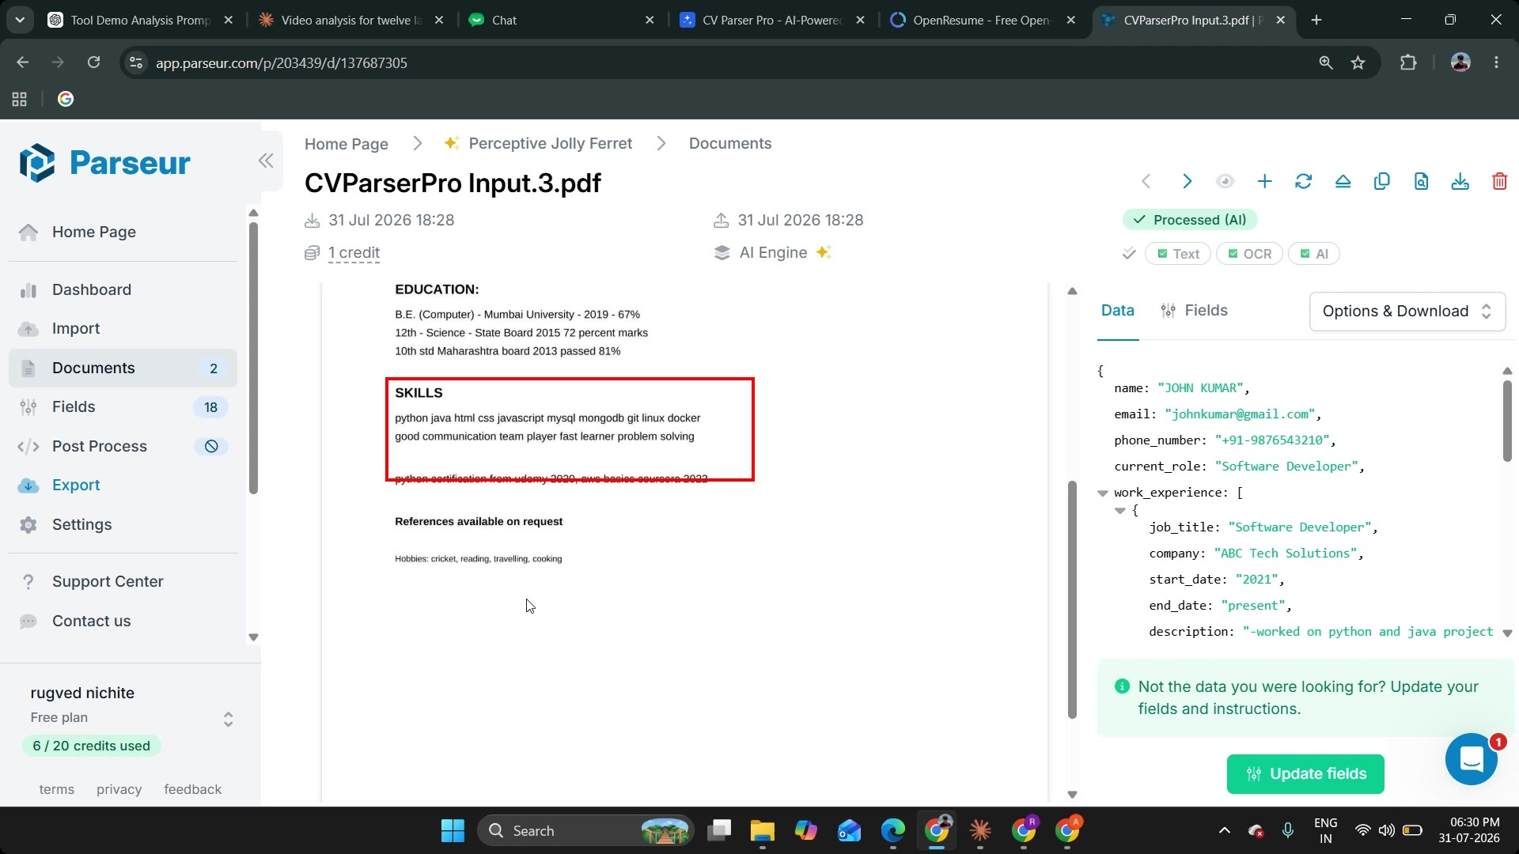Open Post Process in sidebar
1519x854 pixels.
(123, 447)
